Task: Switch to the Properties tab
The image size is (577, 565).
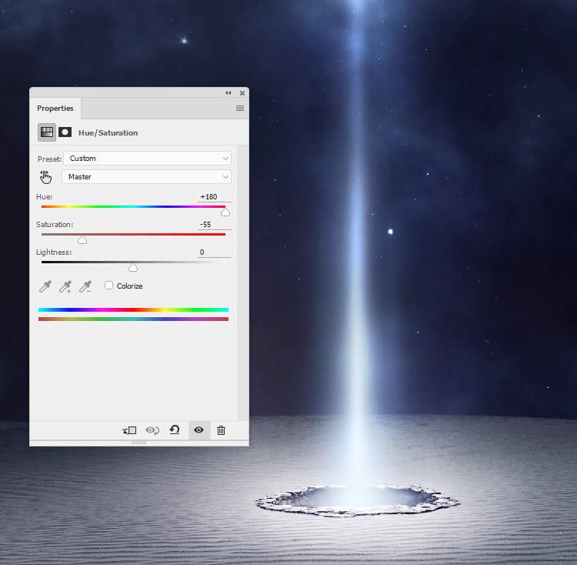Action: (55, 109)
